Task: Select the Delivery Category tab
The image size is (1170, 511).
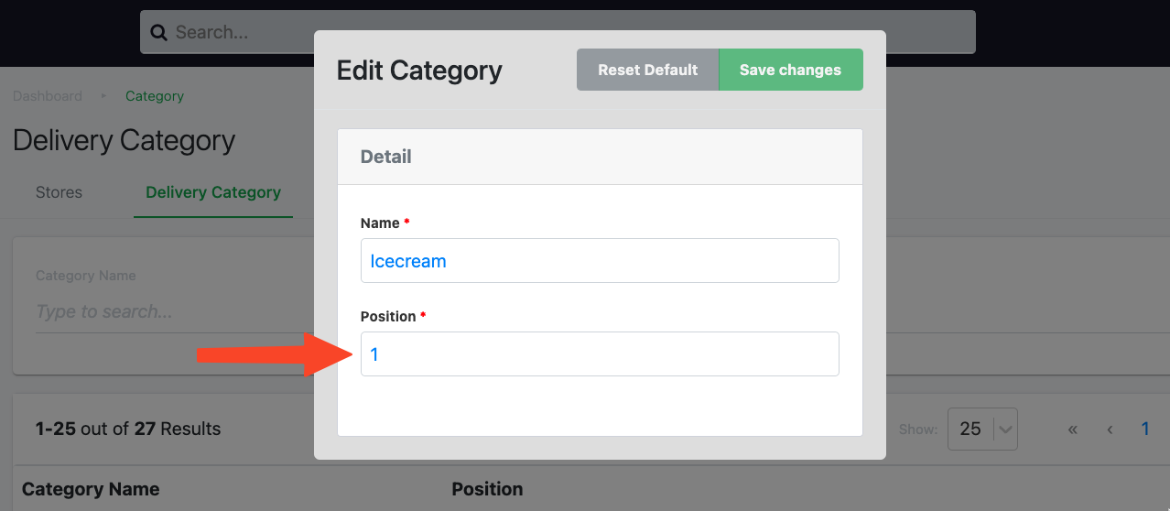Action: coord(213,192)
